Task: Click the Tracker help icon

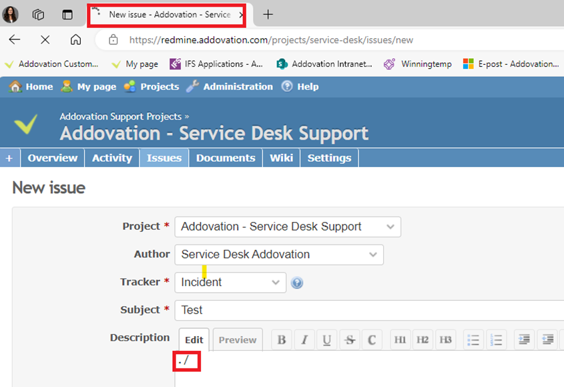Action: click(297, 283)
